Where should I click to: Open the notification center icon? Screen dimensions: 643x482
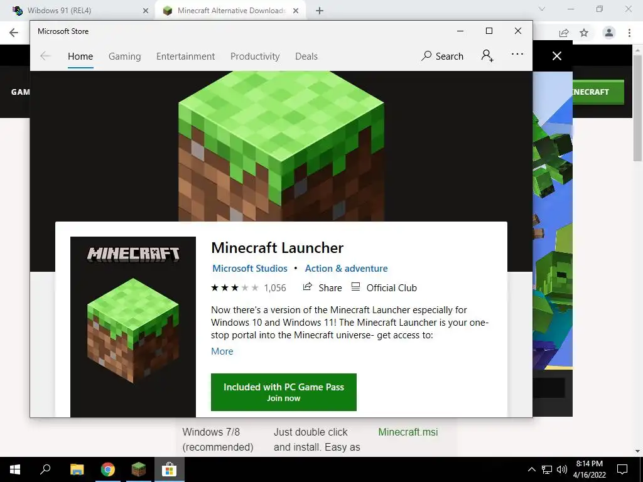(x=622, y=469)
